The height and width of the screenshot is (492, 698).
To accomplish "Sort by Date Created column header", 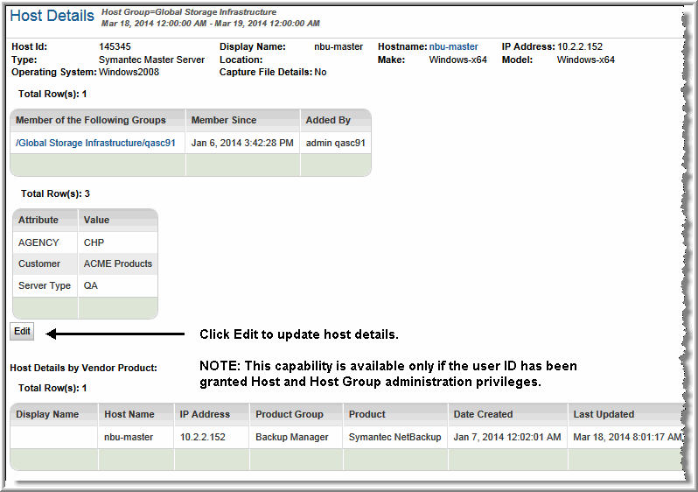I will [x=483, y=414].
